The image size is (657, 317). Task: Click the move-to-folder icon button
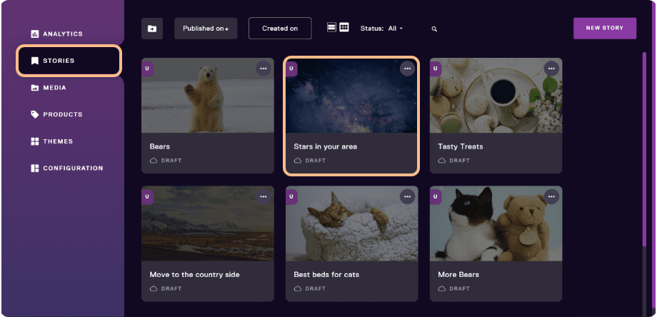tap(152, 29)
